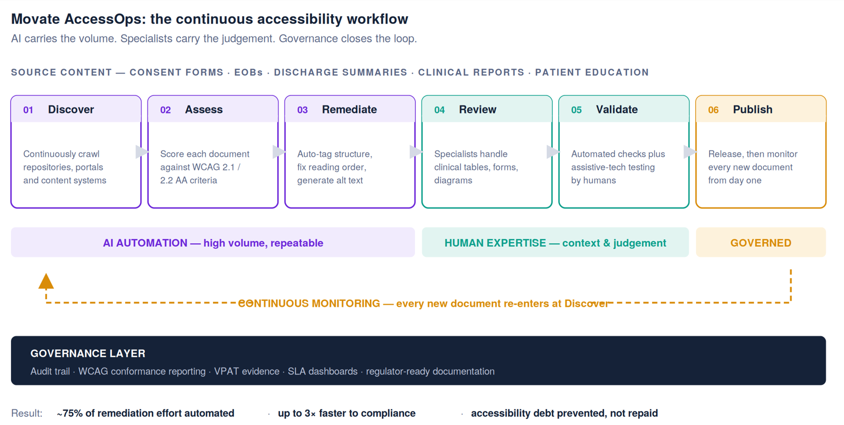Select the 05 Validate step header
This screenshot has width=844, height=425.
624,109
